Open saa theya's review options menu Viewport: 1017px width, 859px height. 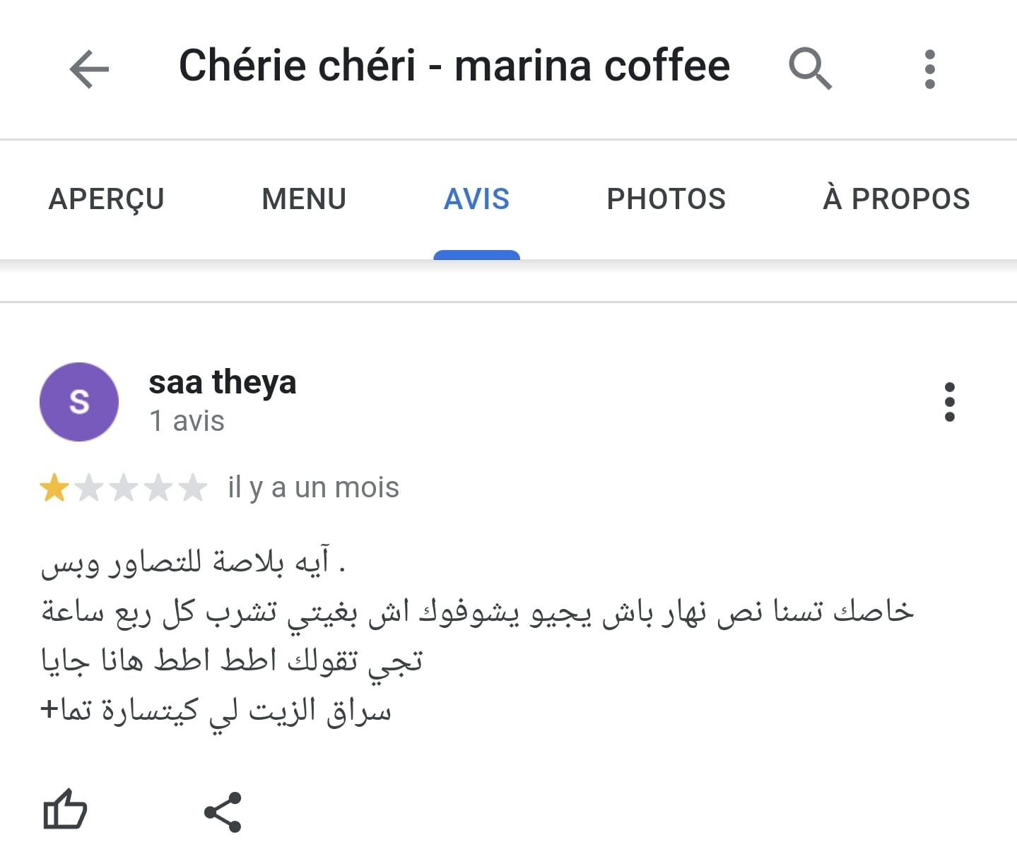point(949,402)
